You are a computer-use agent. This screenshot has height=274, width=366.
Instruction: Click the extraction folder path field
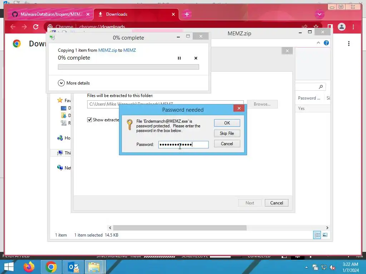(165, 104)
